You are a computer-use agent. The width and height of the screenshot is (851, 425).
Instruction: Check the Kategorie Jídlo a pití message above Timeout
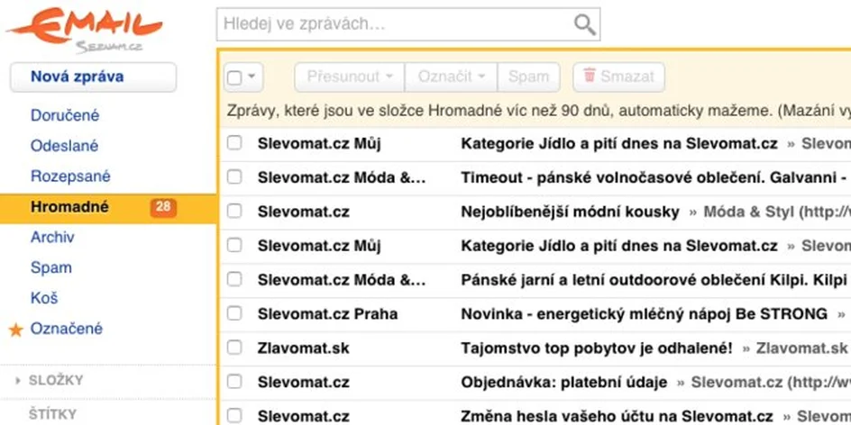233,143
